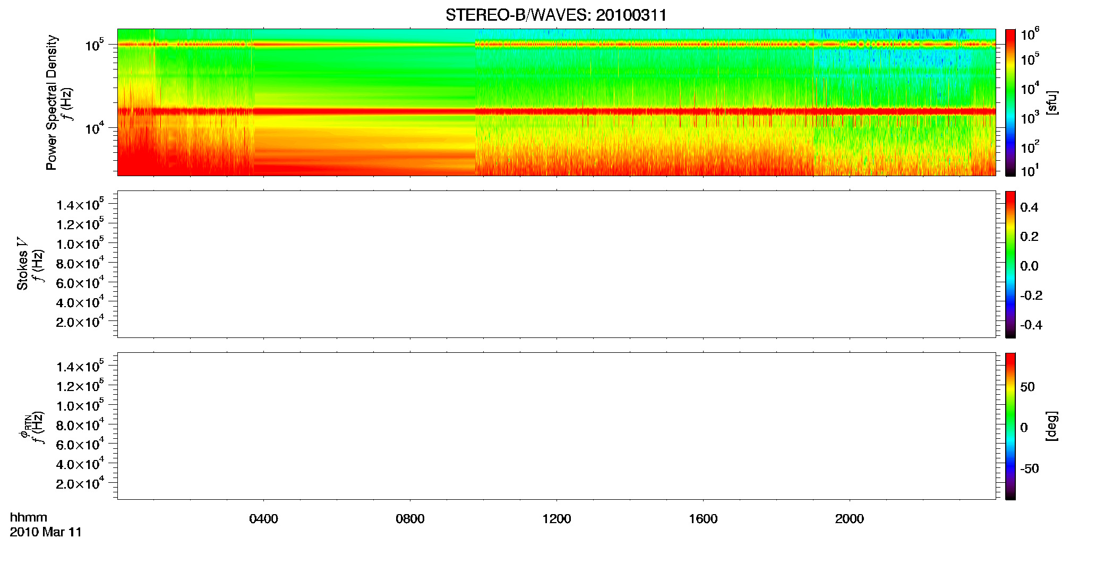This screenshot has height=573, width=1113.
Task: Select the 1200 time tick label
Action: click(x=556, y=518)
